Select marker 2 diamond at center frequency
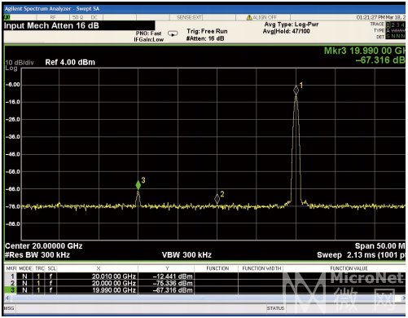Screen dimensions: 408x318 pos(217,199)
